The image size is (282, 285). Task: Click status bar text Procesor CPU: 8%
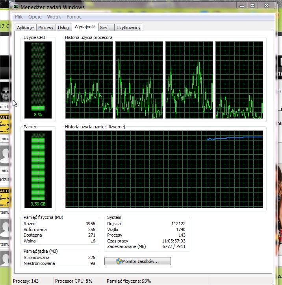point(74,281)
